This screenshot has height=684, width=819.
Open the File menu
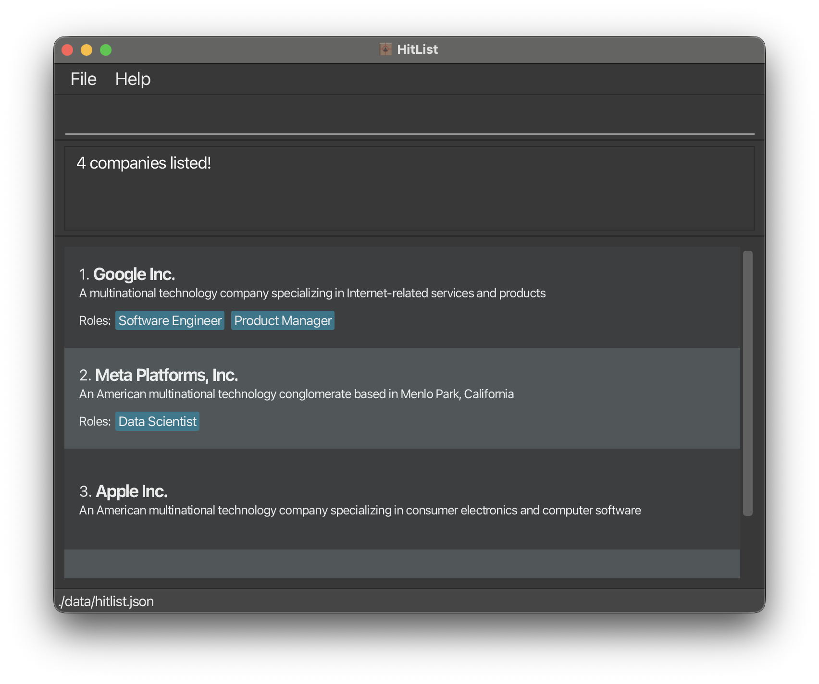click(84, 79)
